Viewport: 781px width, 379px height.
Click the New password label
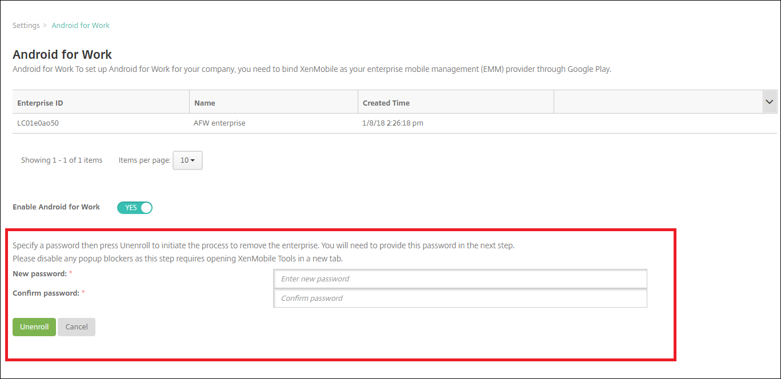tap(40, 274)
